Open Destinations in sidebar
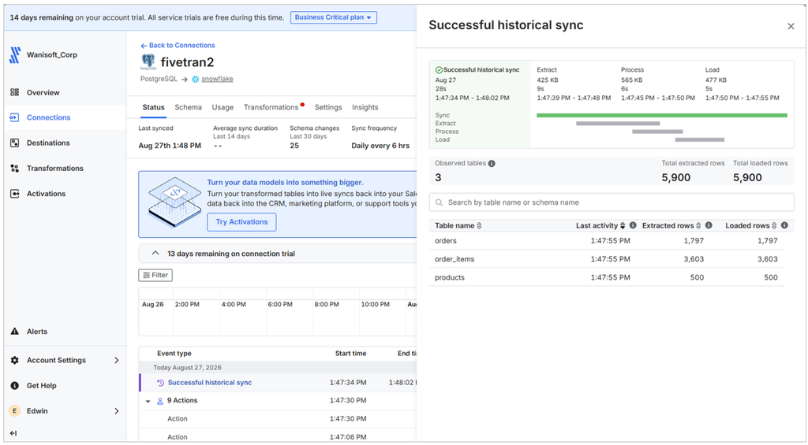This screenshot has height=445, width=808. (x=48, y=143)
